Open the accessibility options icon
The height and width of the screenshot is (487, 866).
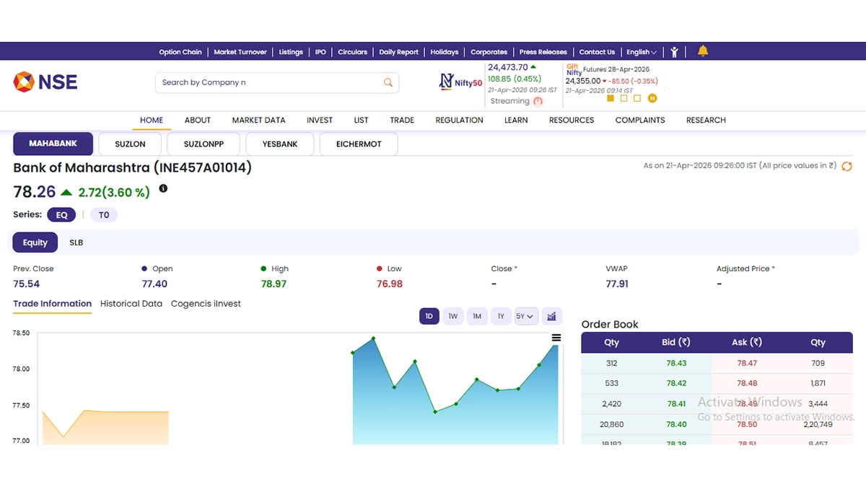[674, 52]
